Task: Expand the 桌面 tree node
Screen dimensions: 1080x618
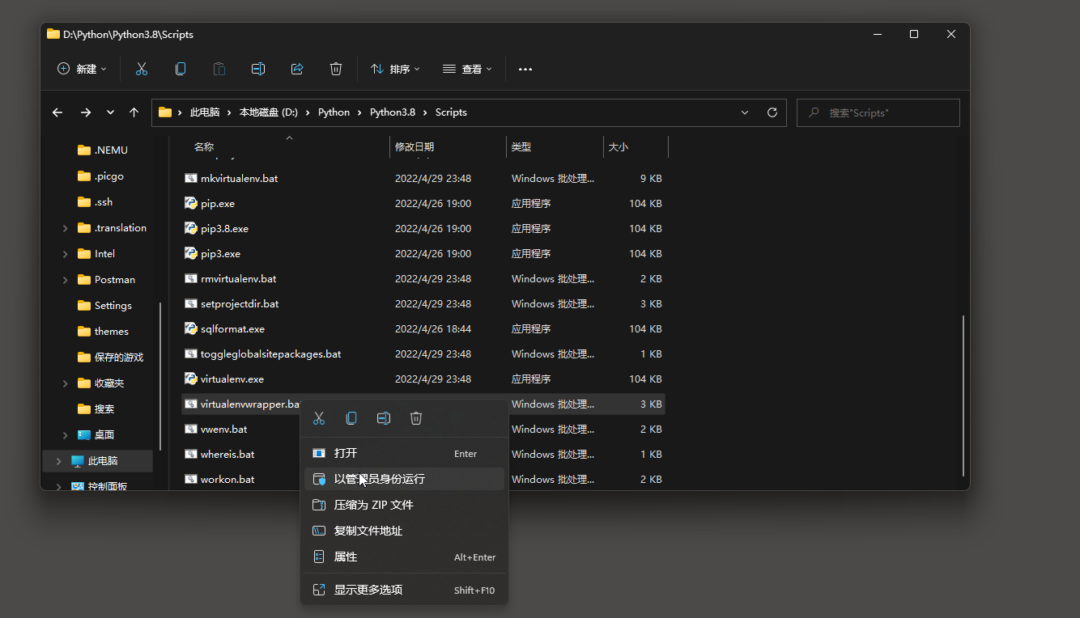Action: (x=66, y=435)
